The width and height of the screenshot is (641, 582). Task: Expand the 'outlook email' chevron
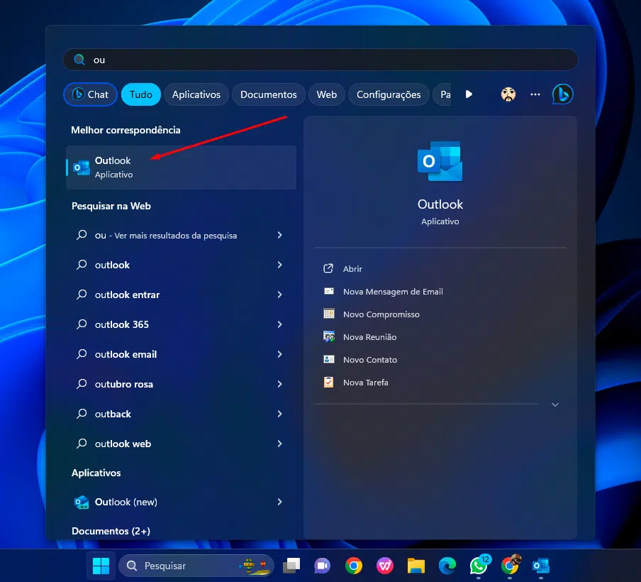click(279, 354)
